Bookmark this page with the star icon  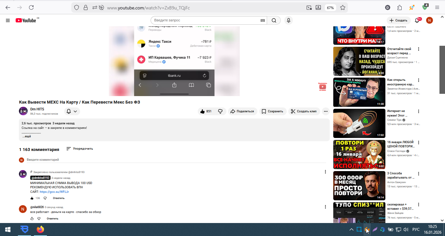(x=343, y=7)
